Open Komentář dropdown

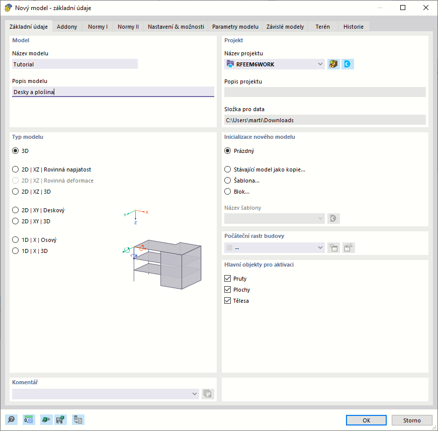click(x=105, y=394)
